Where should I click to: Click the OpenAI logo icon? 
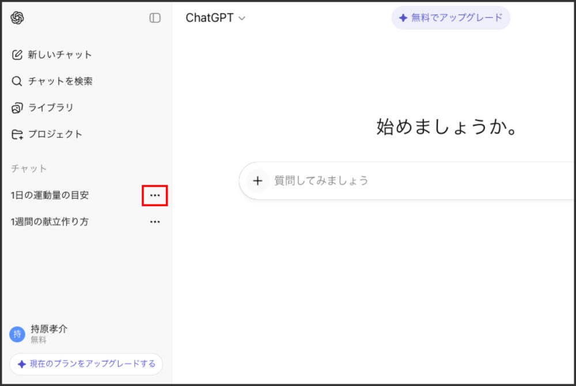18,18
